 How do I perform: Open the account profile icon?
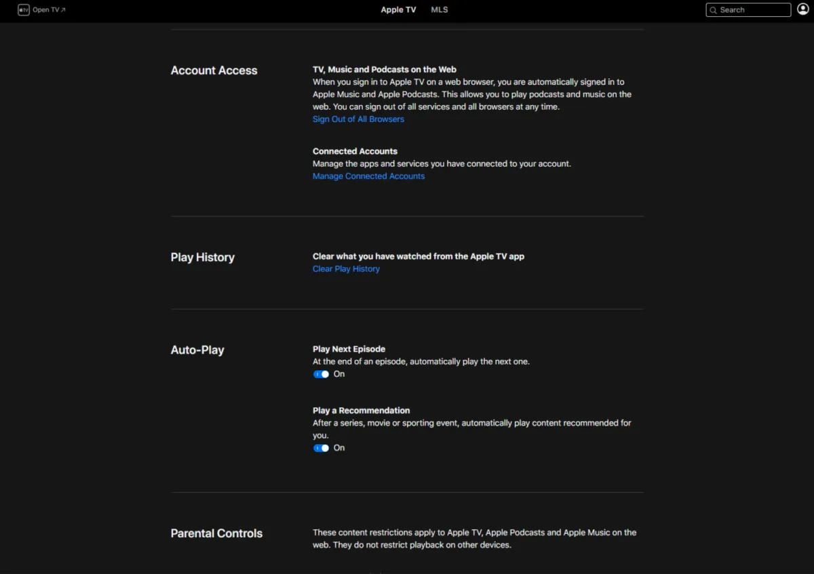[803, 9]
